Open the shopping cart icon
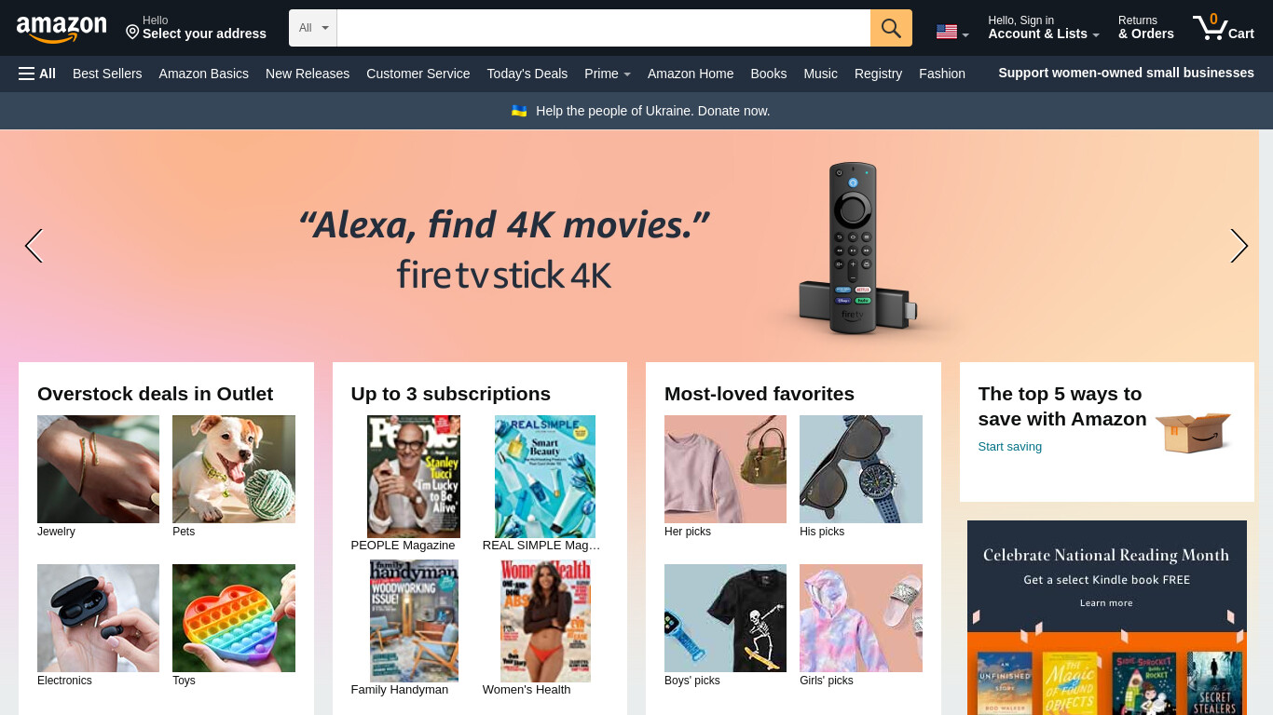Screen dimensions: 1273x715 tap(1223, 27)
